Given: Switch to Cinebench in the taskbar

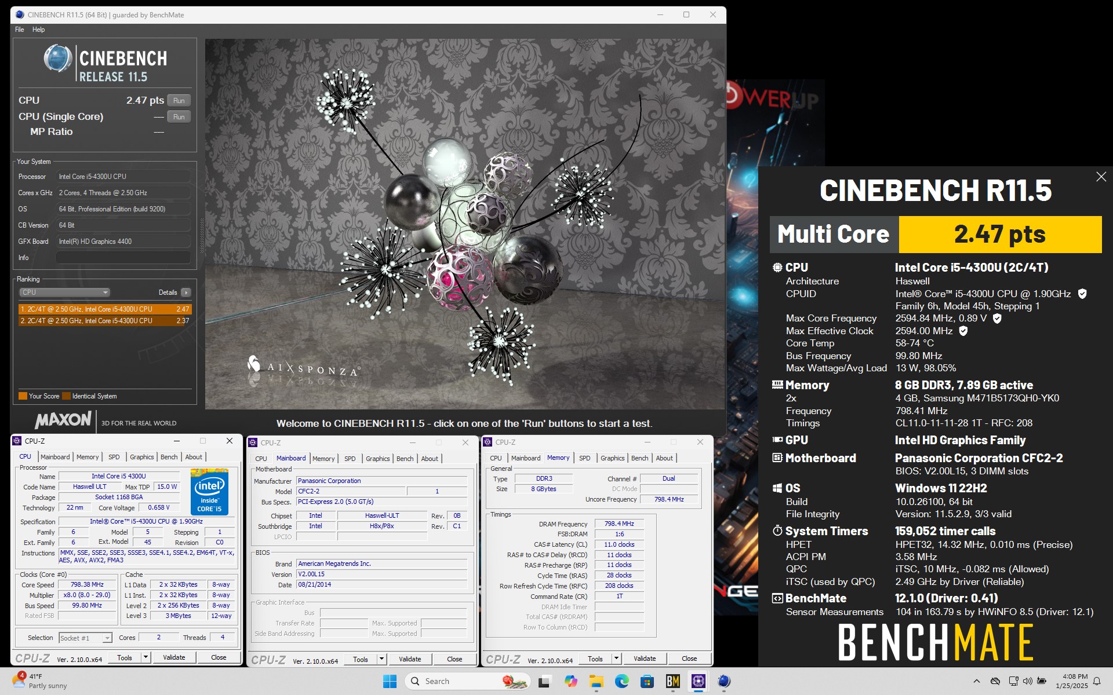Looking at the screenshot, I should 723,681.
